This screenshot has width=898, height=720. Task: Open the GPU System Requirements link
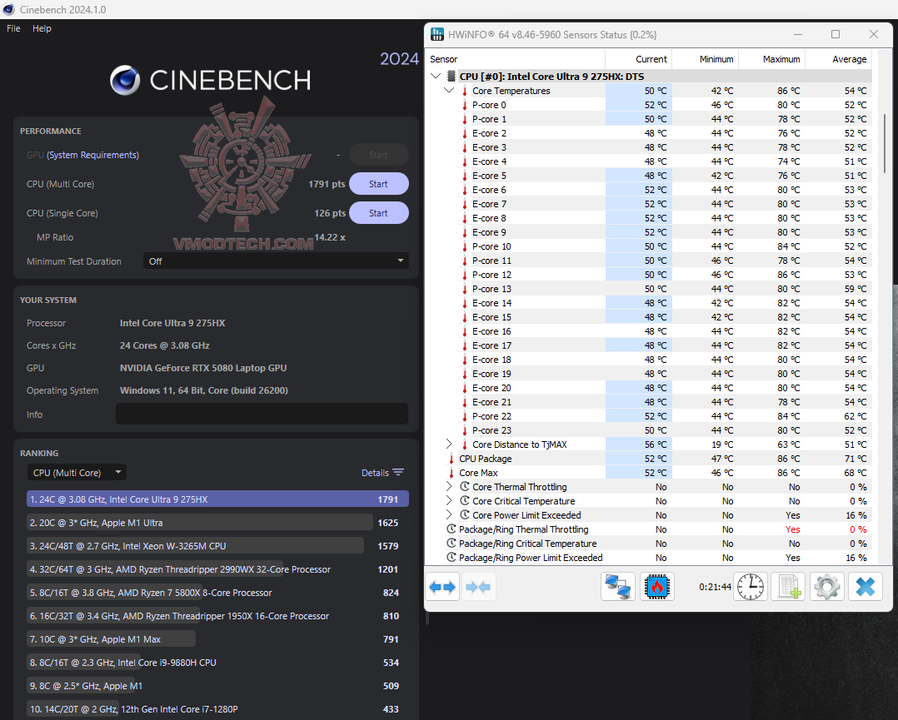92,155
